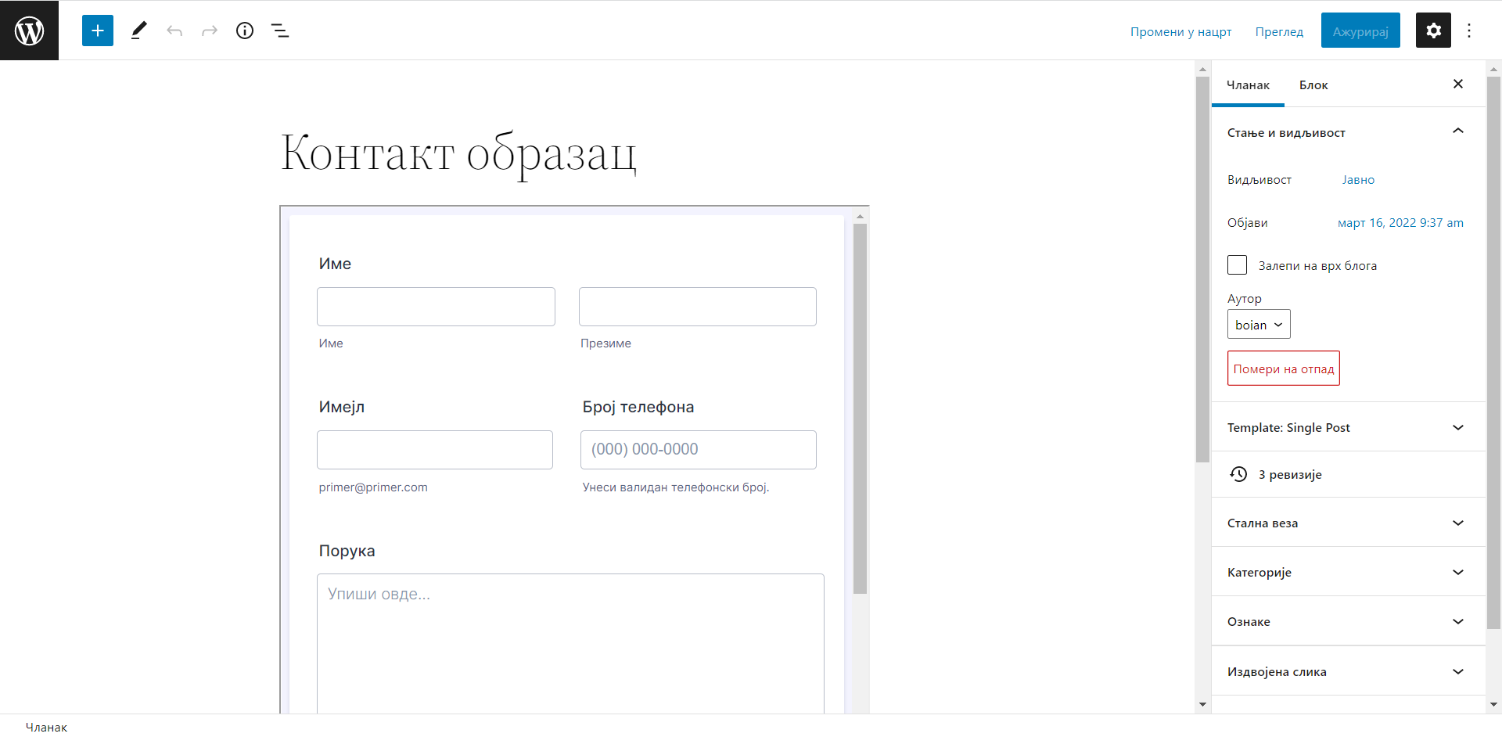The width and height of the screenshot is (1502, 737).
Task: Click the 'Чланак' breadcrumb in footer
Action: coord(47,727)
